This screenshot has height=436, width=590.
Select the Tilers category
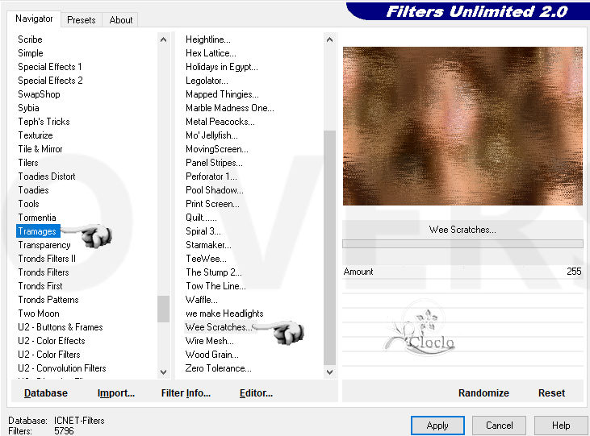[x=28, y=163]
